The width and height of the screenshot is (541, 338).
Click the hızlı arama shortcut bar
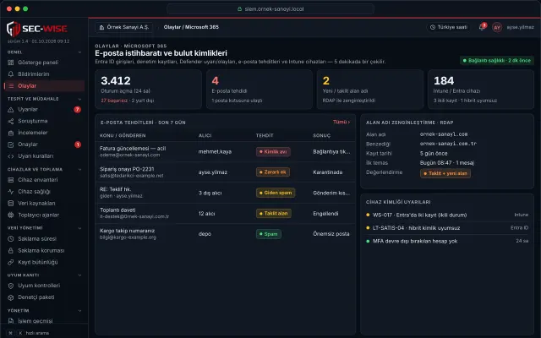click(x=29, y=333)
